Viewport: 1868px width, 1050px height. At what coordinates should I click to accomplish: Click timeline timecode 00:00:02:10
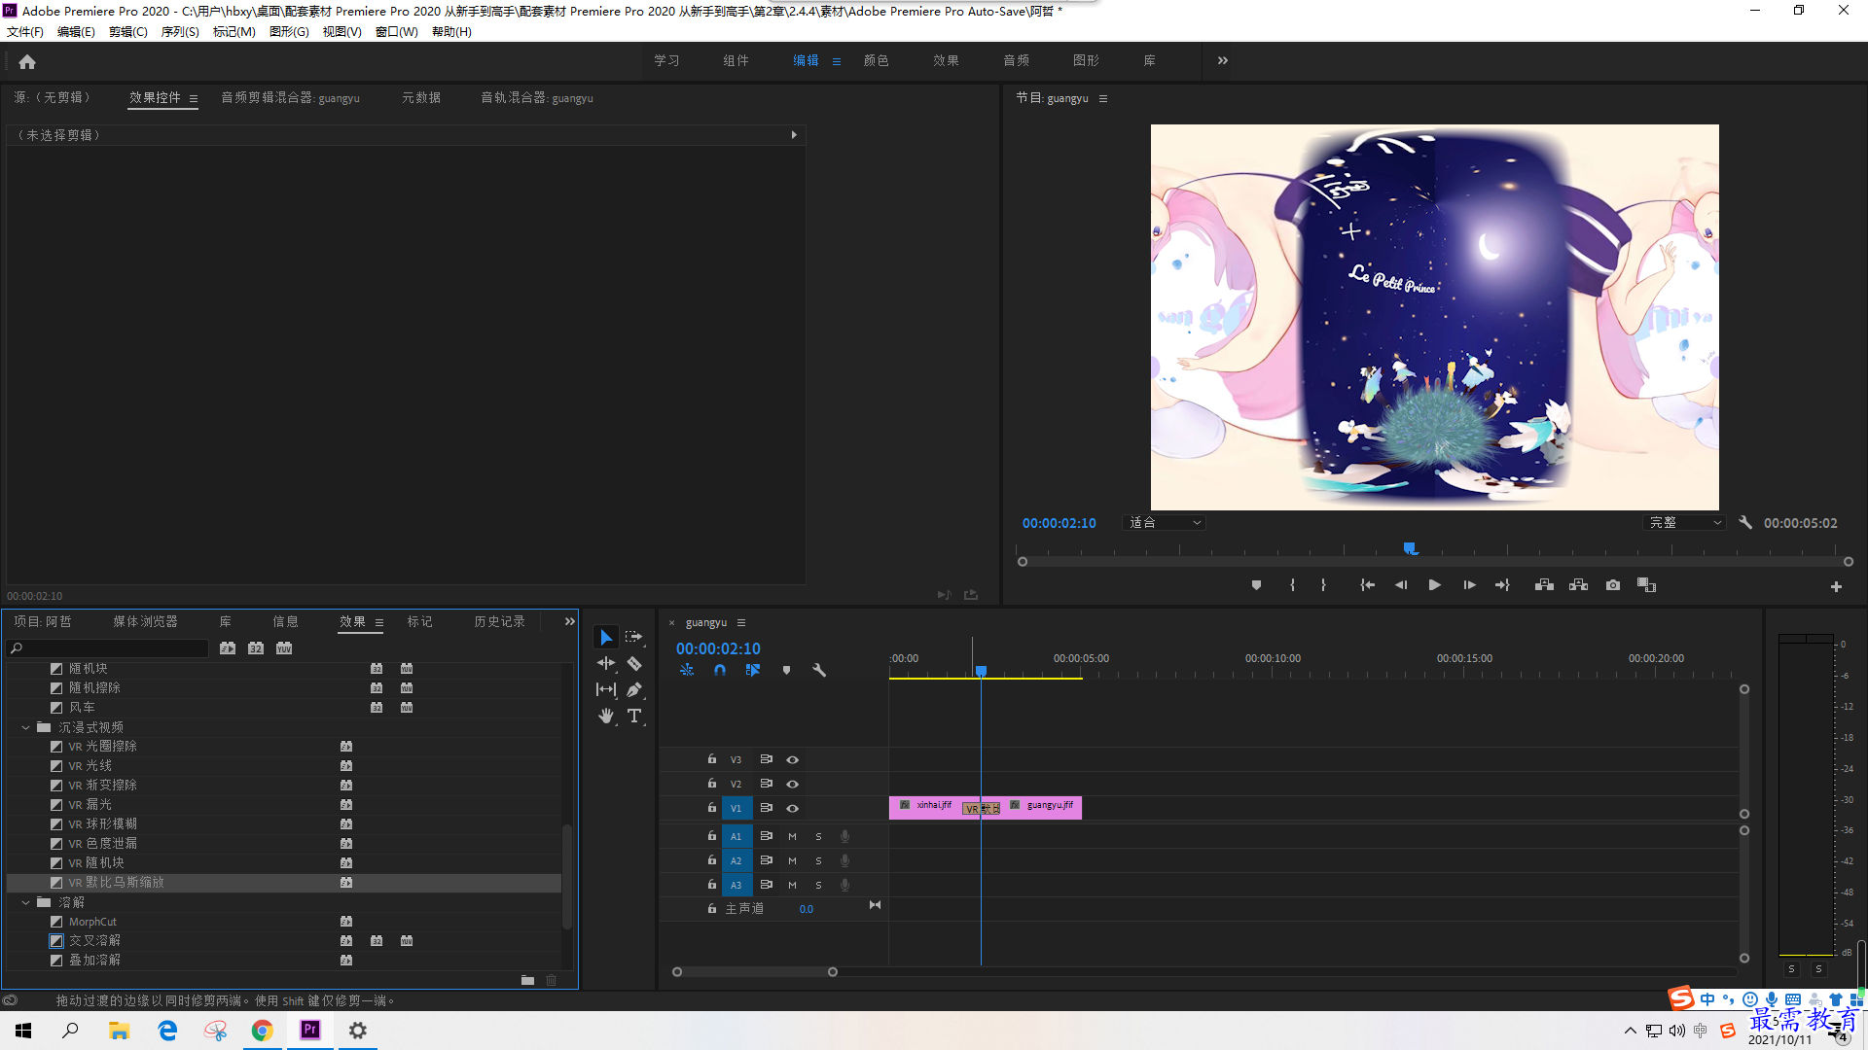718,648
